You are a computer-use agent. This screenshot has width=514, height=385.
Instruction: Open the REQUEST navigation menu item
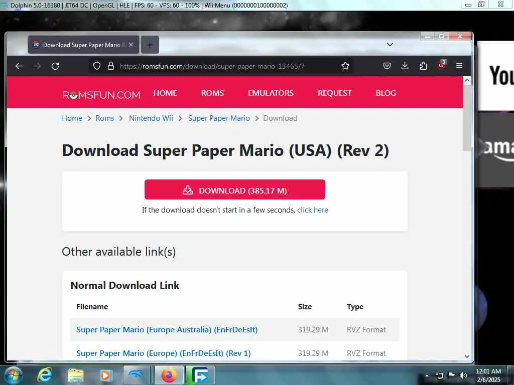tap(334, 93)
